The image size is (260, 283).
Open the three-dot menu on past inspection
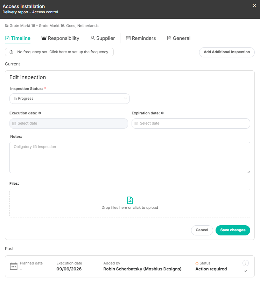[x=246, y=263]
